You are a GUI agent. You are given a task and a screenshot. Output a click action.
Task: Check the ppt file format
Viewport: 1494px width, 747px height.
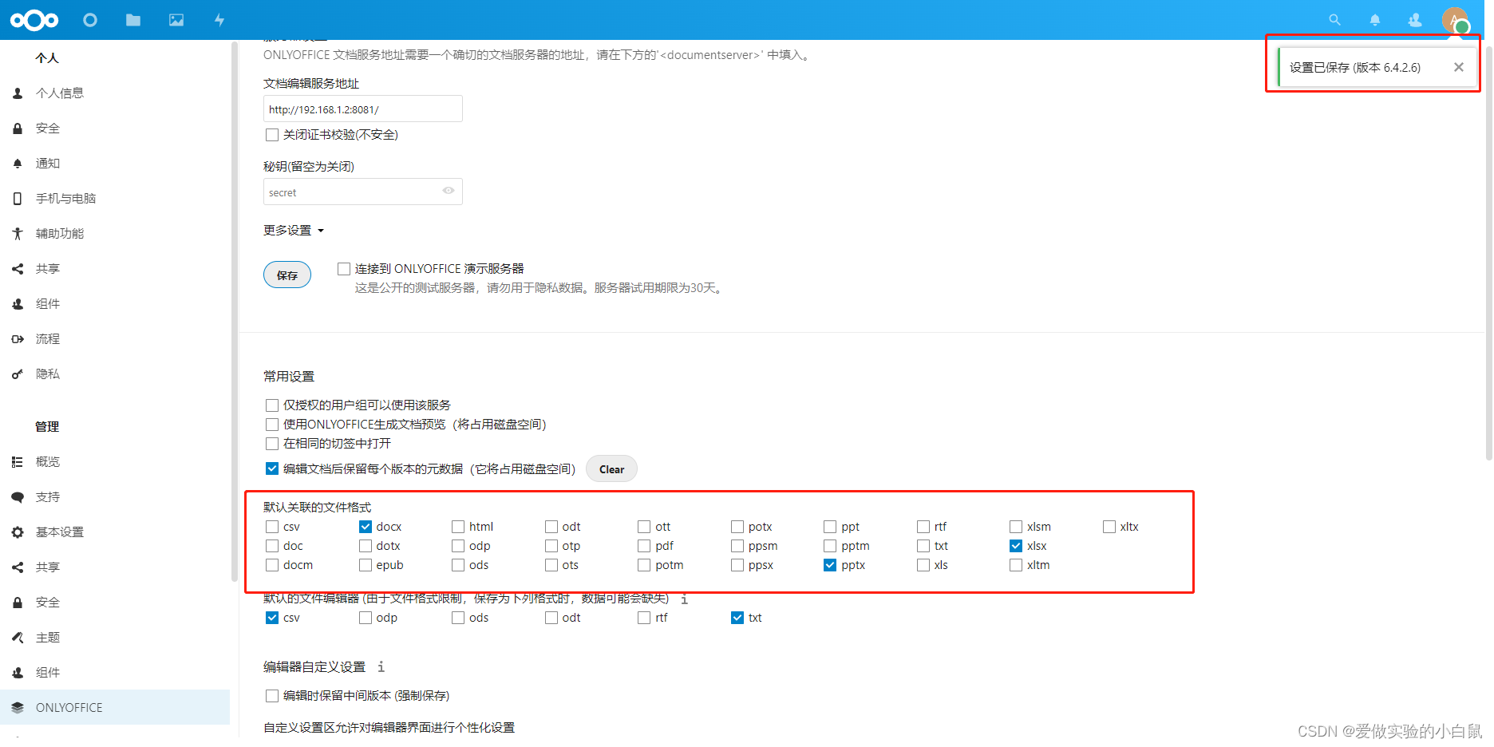pyautogui.click(x=830, y=527)
